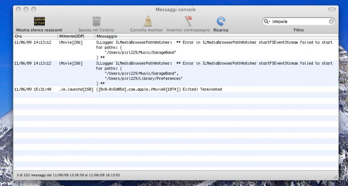Click the Inserisci contrassegno flag icon
The image size is (348, 186).
[x=188, y=21]
